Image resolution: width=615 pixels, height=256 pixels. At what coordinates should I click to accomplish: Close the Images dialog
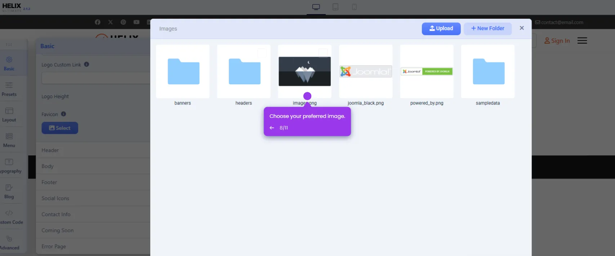(x=522, y=28)
